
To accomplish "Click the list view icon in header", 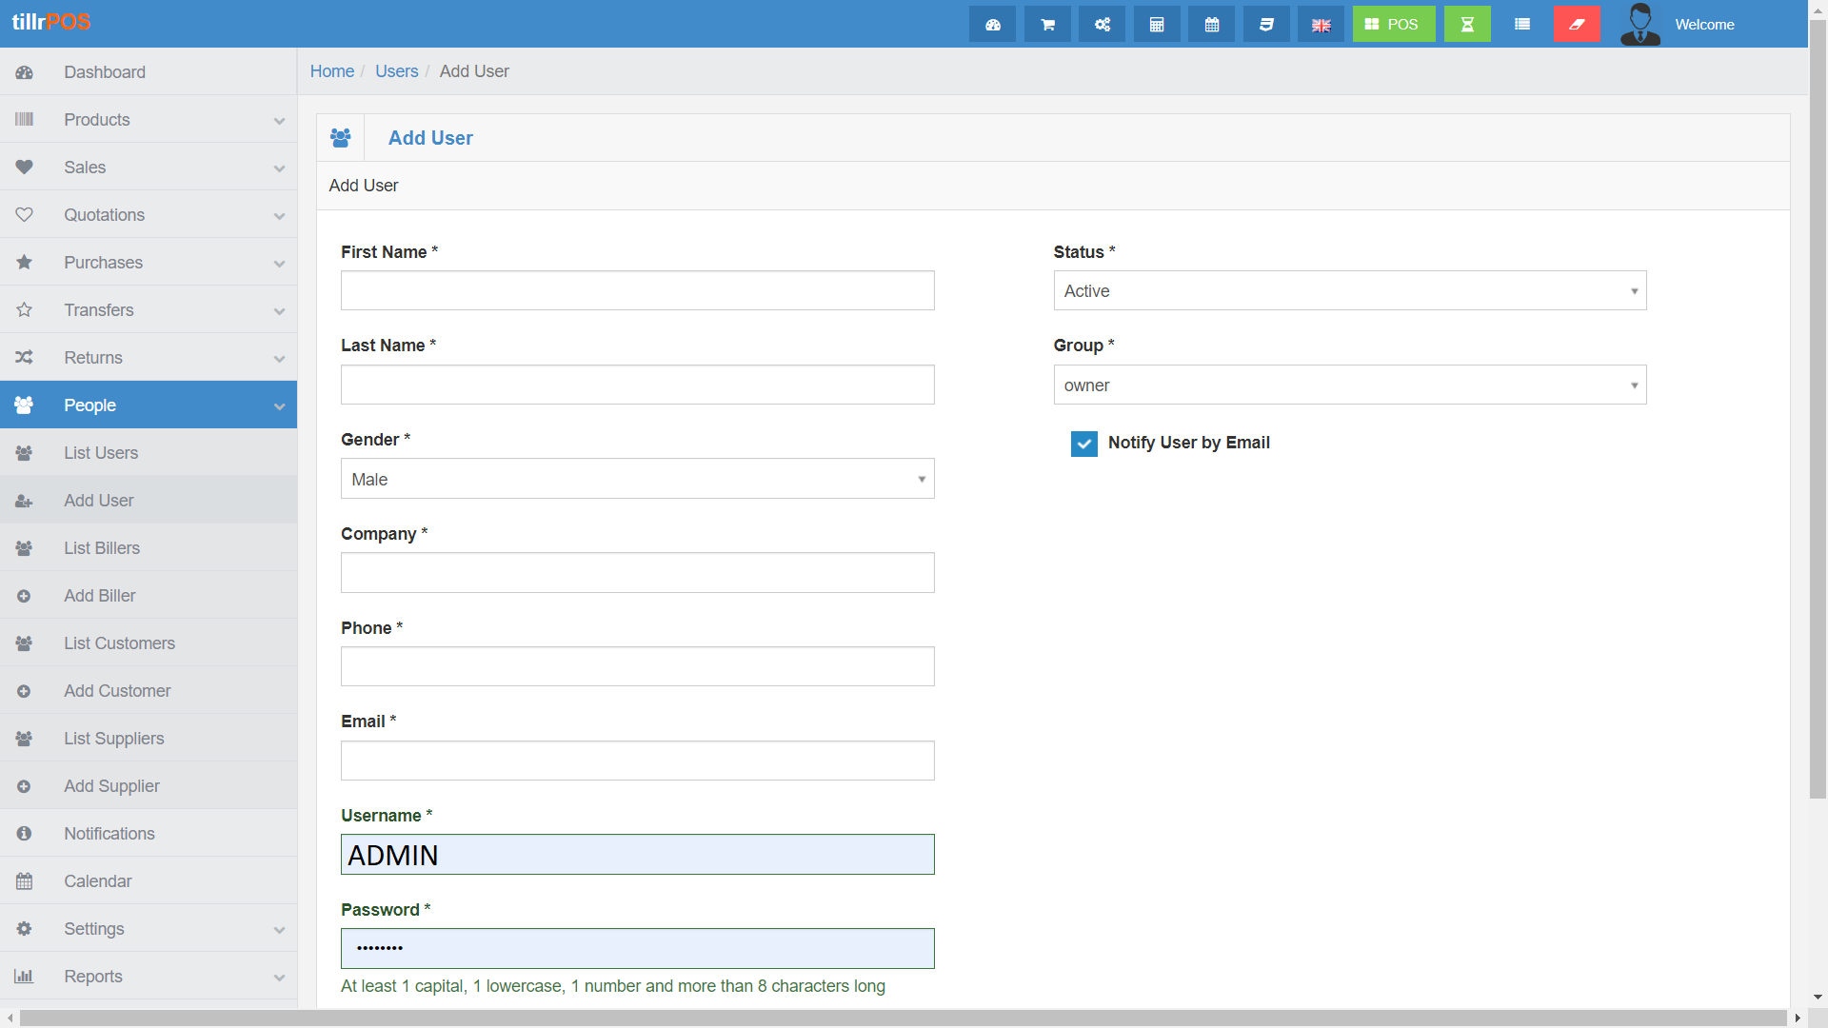I will click(1522, 25).
